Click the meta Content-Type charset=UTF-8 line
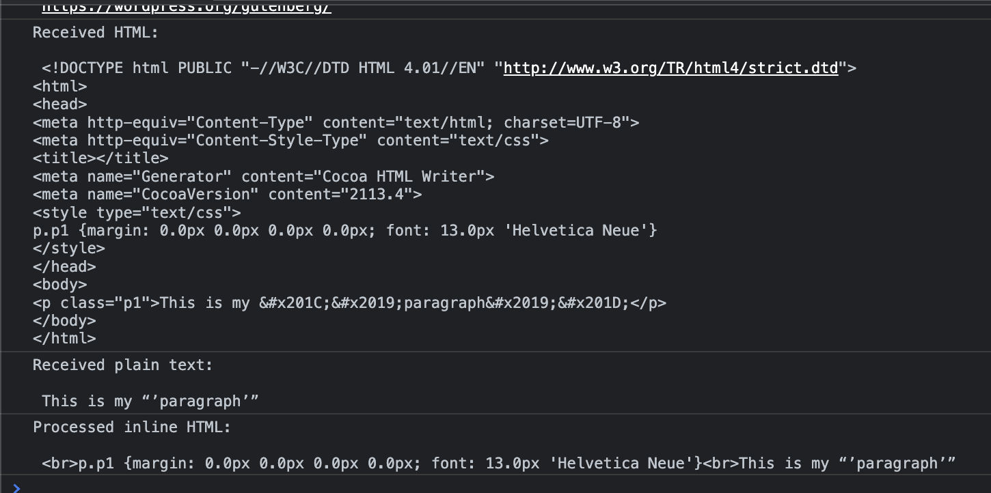Viewport: 991px width, 493px height. pyautogui.click(x=336, y=123)
